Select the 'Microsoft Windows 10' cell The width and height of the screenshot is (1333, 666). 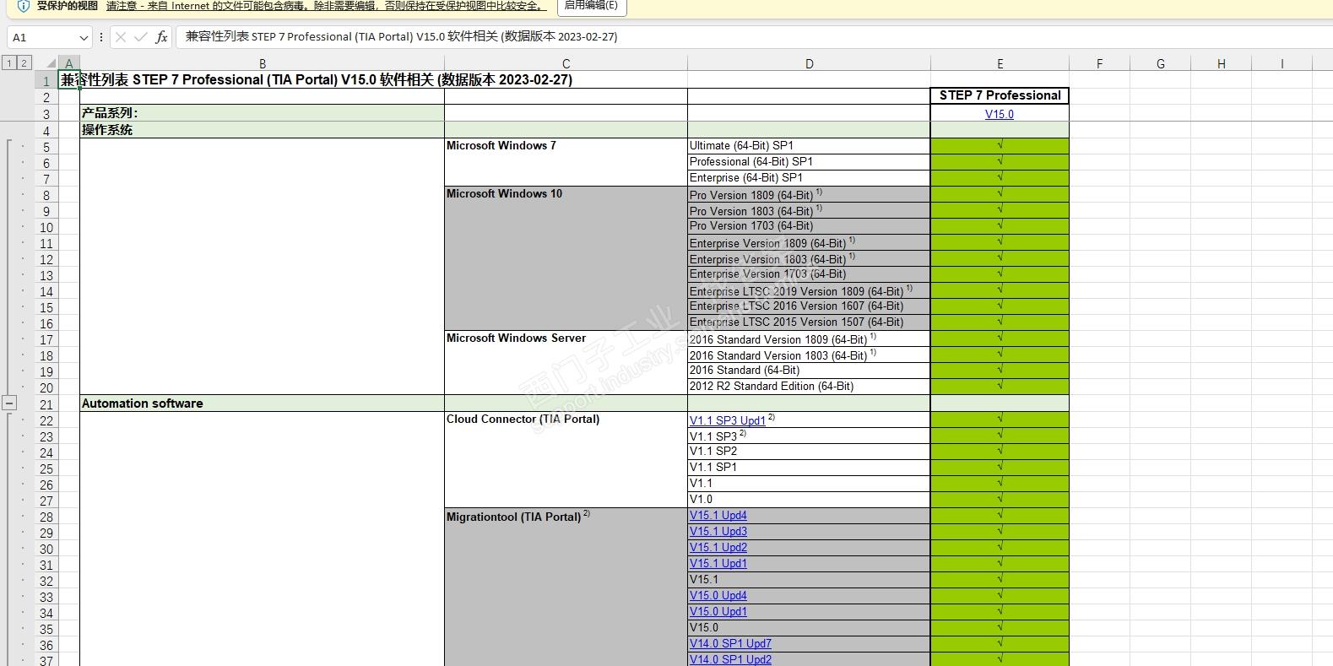point(566,258)
